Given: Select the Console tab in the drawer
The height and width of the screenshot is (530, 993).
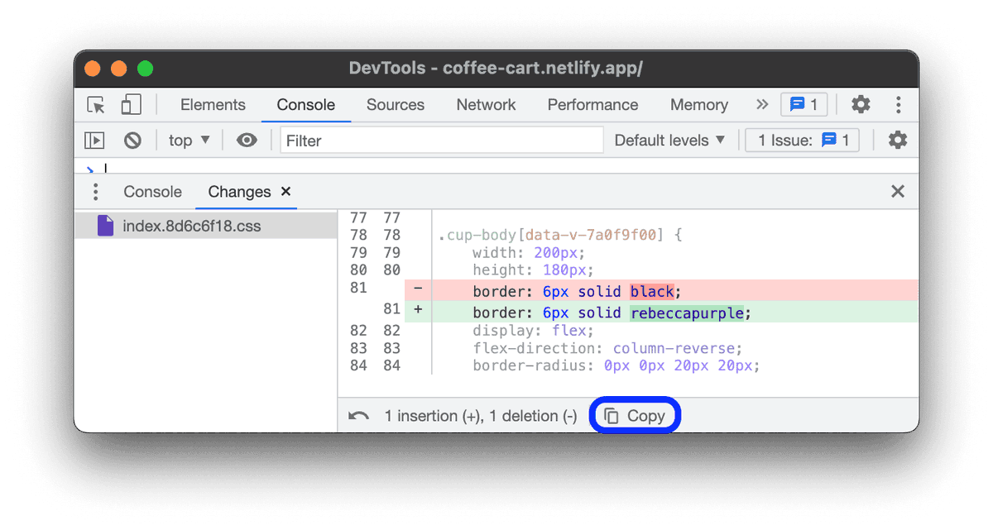Looking at the screenshot, I should point(152,192).
